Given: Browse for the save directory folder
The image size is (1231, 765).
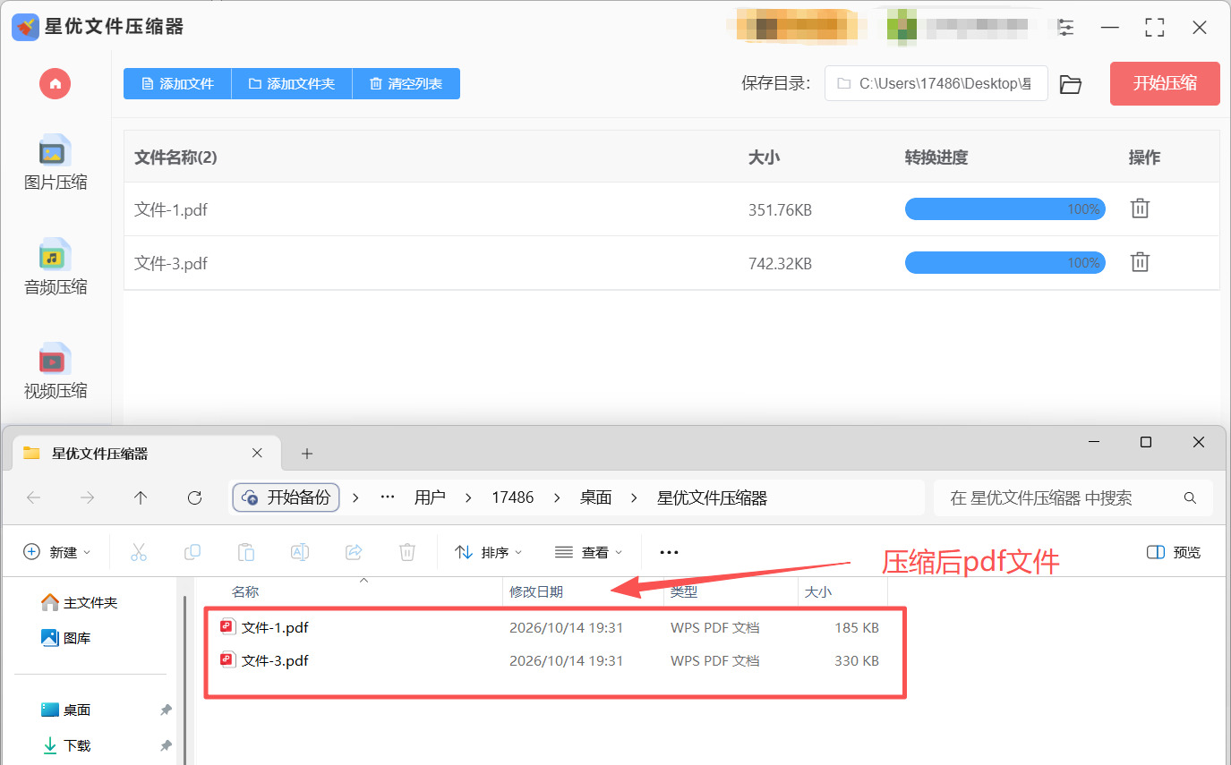Looking at the screenshot, I should tap(1071, 84).
